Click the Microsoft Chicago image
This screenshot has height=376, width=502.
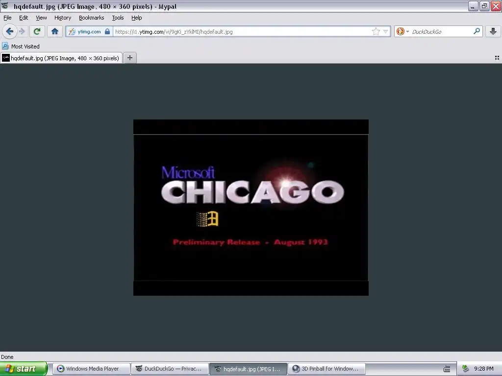[251, 208]
